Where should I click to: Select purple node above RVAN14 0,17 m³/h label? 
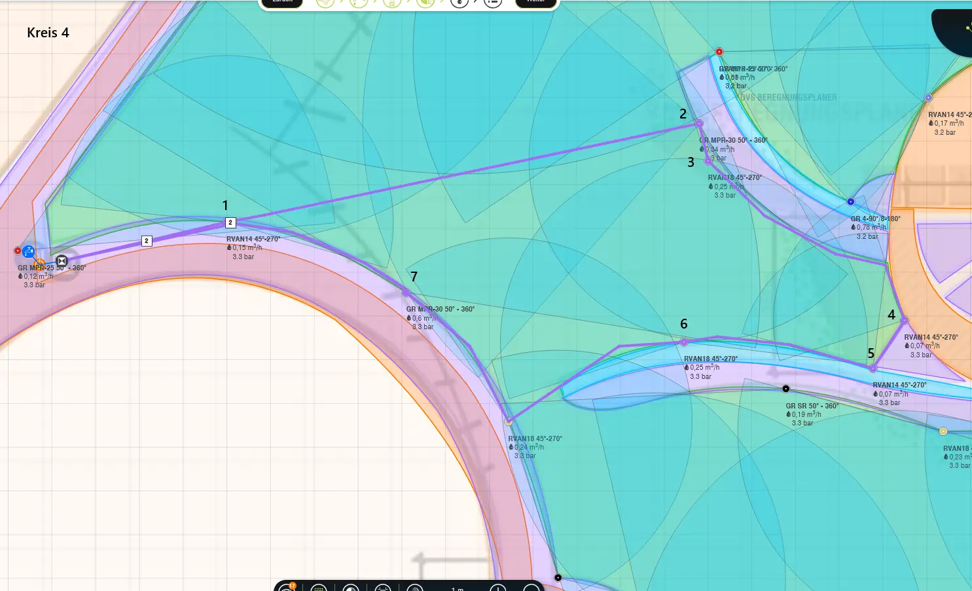click(928, 98)
